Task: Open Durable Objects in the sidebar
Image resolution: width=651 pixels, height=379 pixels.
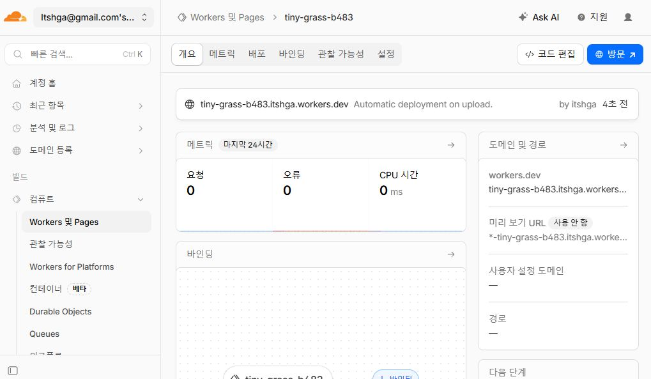Action: click(60, 312)
